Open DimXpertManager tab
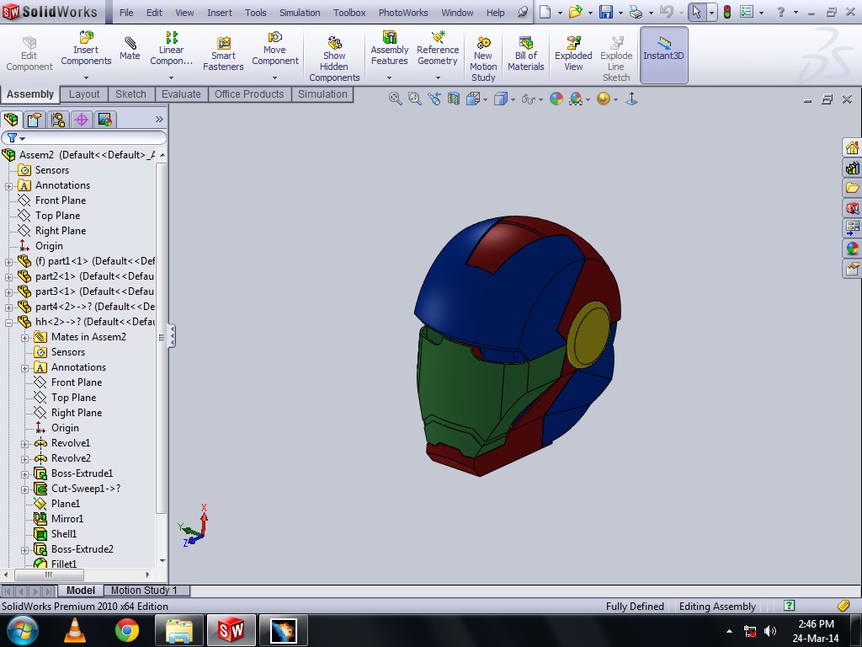This screenshot has width=862, height=647. 82,120
